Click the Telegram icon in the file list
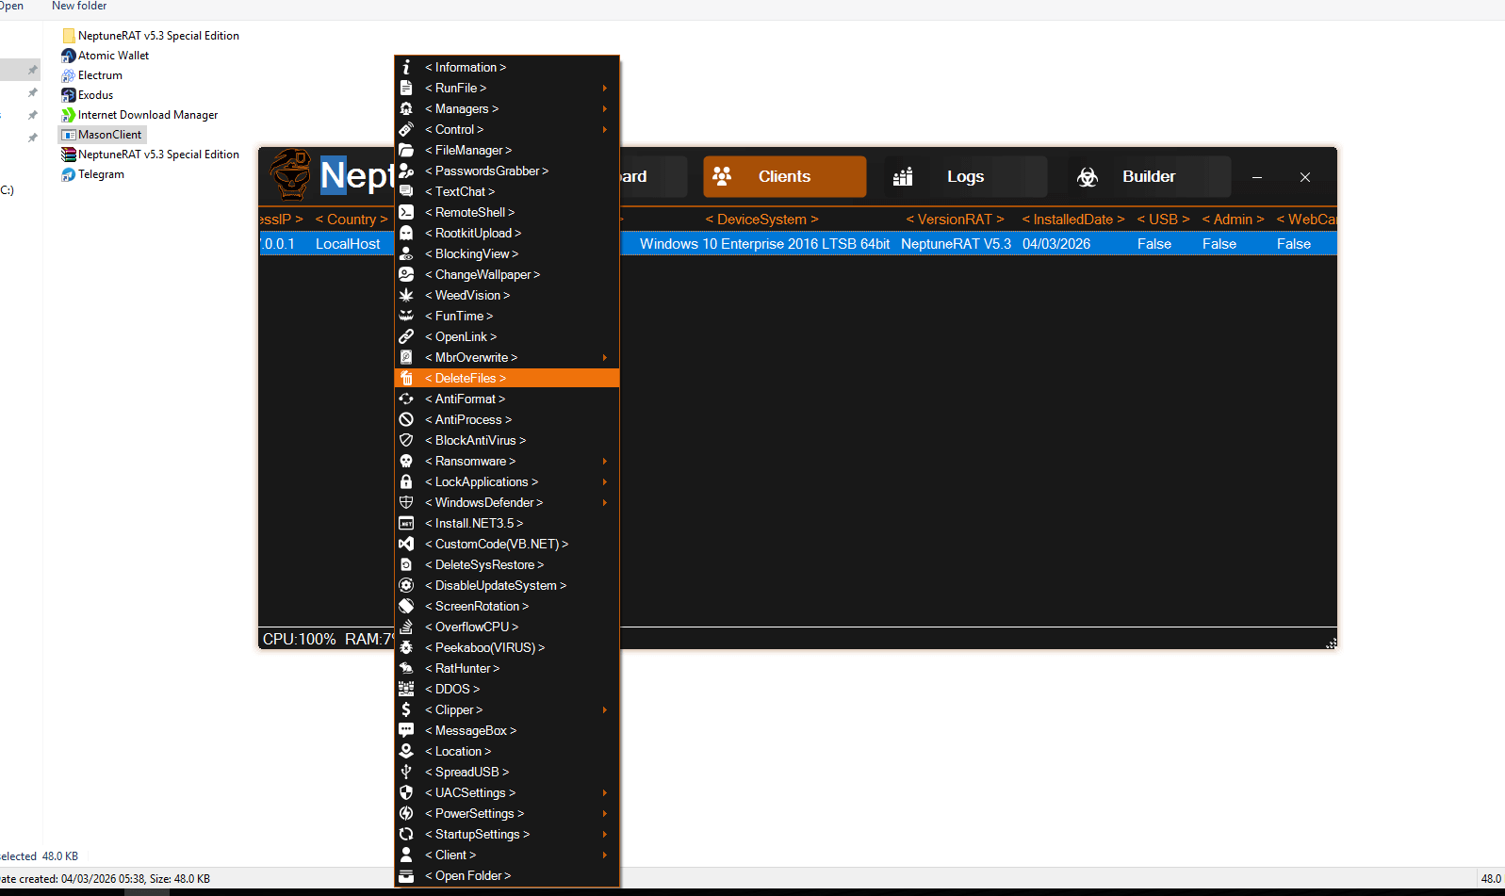Screen dimensions: 1505x896 point(68,174)
